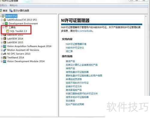This screenshot has width=150, height=118.
Task: Select Motion Assistant All Versions
Action: 23,50
